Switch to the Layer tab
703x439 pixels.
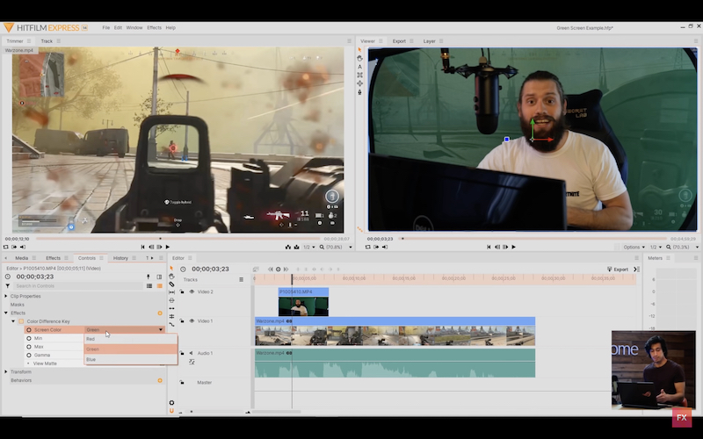[x=429, y=41]
